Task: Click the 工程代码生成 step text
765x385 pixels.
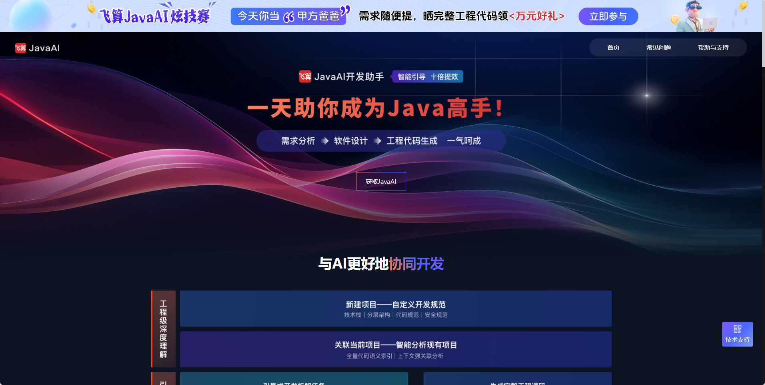Action: point(412,141)
